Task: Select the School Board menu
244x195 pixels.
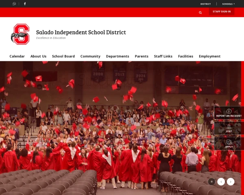Action: pos(63,56)
